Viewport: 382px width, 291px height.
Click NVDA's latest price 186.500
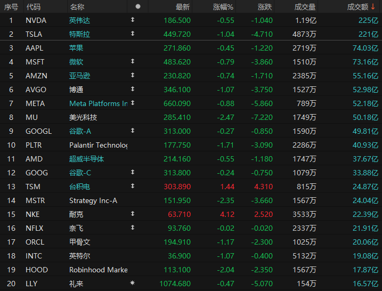pyautogui.click(x=177, y=20)
